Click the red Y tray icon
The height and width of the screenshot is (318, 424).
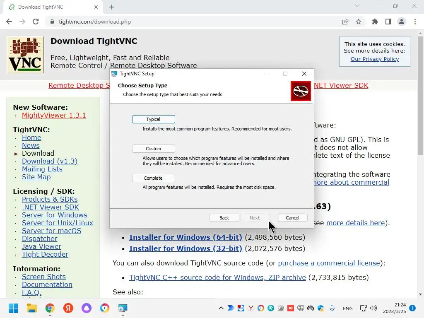pos(251,308)
